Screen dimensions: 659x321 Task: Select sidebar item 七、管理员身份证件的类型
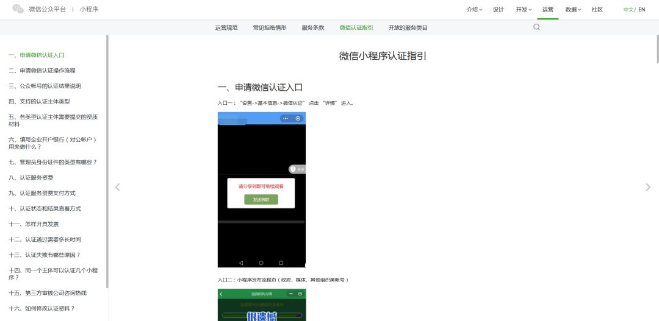point(53,162)
